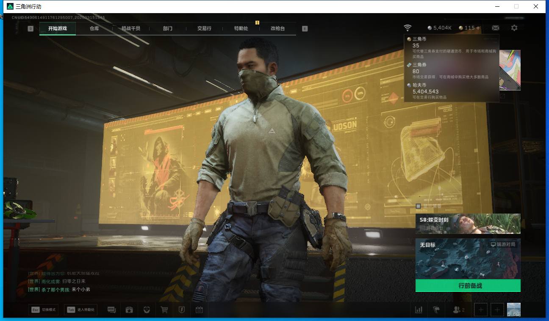Click the 三角券 currency entry
This screenshot has width=549, height=321.
tap(452, 71)
